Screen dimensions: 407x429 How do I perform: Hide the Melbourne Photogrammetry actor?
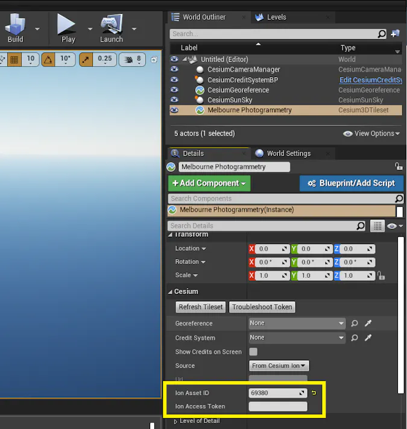(174, 110)
